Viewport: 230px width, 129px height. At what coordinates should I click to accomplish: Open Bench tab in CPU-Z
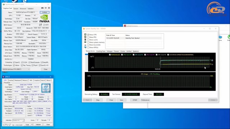(43, 80)
